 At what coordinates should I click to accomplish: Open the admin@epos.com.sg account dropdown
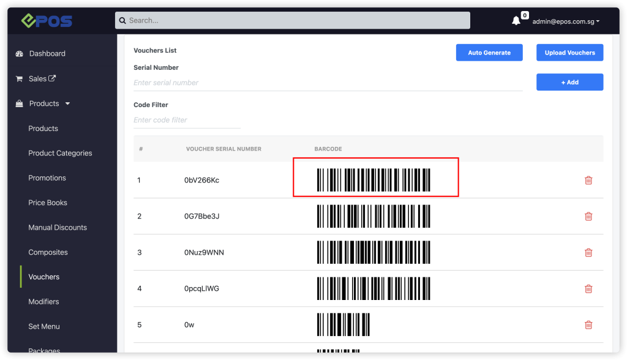(566, 21)
